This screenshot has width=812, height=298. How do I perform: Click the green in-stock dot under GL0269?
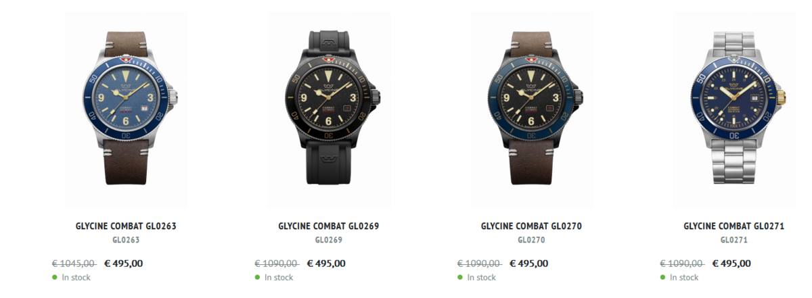(257, 277)
